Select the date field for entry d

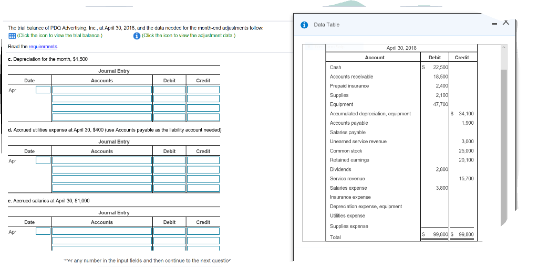(x=43, y=160)
